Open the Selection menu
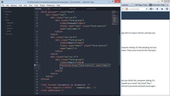Viewport: 170px width, 96px height. pos(14,5)
